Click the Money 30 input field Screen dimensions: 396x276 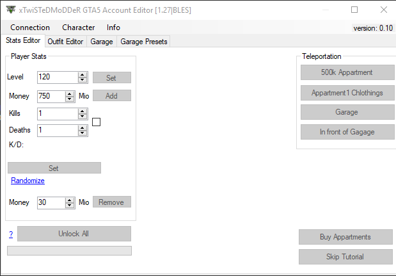click(51, 203)
